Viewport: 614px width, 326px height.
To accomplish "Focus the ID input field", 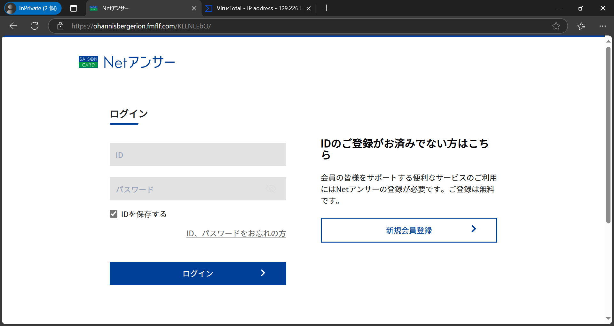I will pos(198,154).
